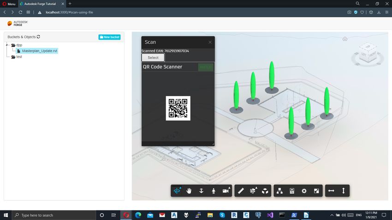Select the dpp bucket folder
The image size is (392, 220).
17,45
